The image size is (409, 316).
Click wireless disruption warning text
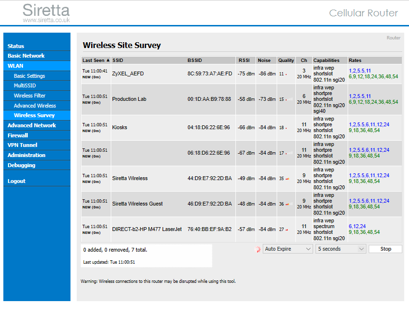click(x=158, y=281)
